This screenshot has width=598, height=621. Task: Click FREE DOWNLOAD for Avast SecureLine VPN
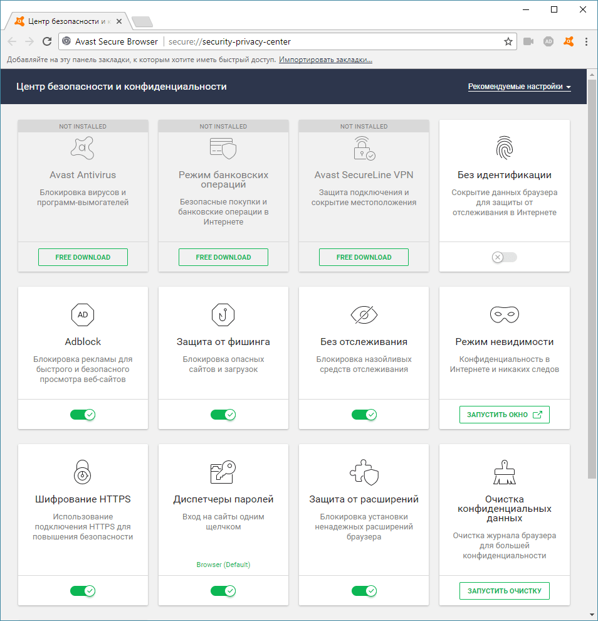tap(364, 257)
